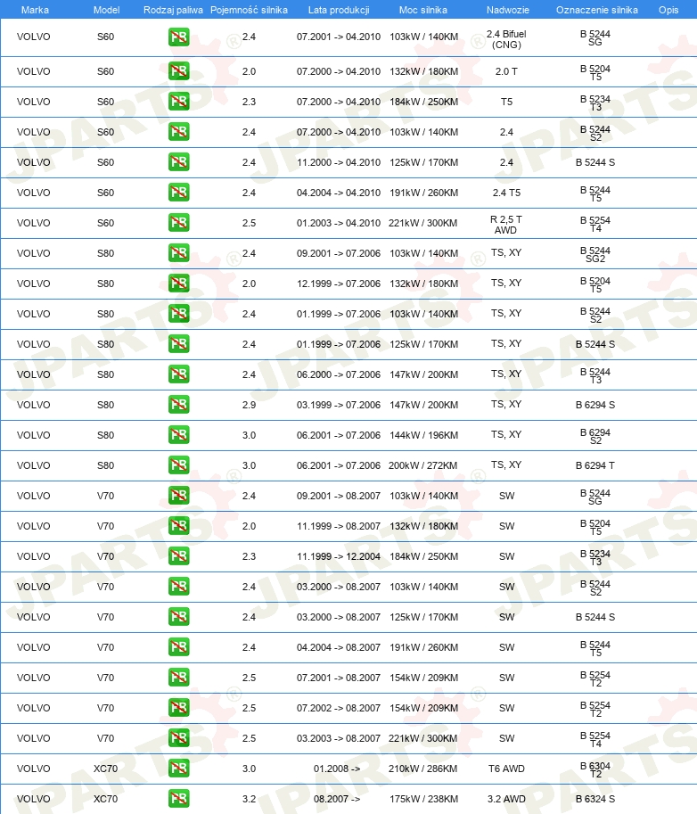Click fuel icon in V70 07.2002 154kW row
The height and width of the screenshot is (814, 697).
178,708
